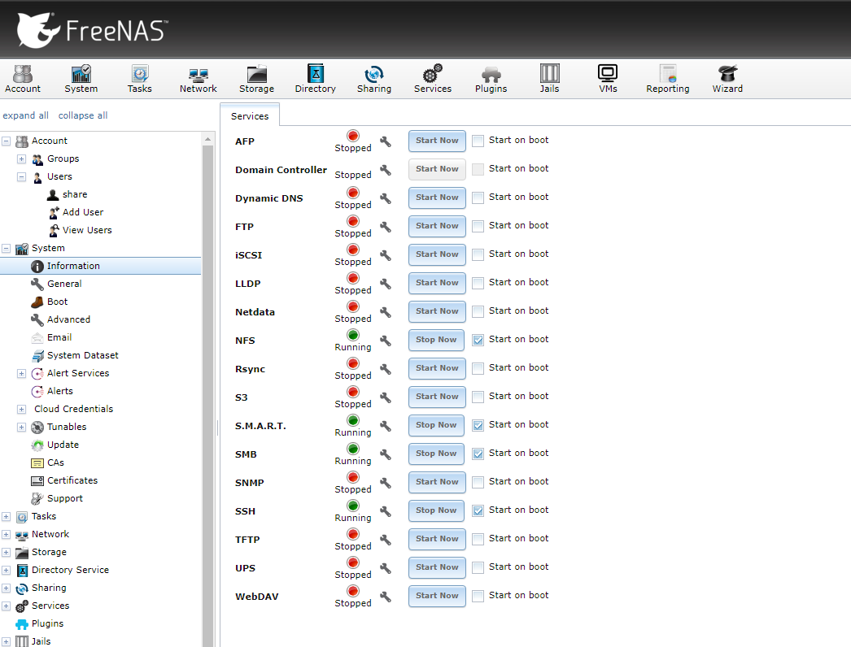Click the FTP settings wrench icon
The width and height of the screenshot is (851, 647).
(386, 227)
